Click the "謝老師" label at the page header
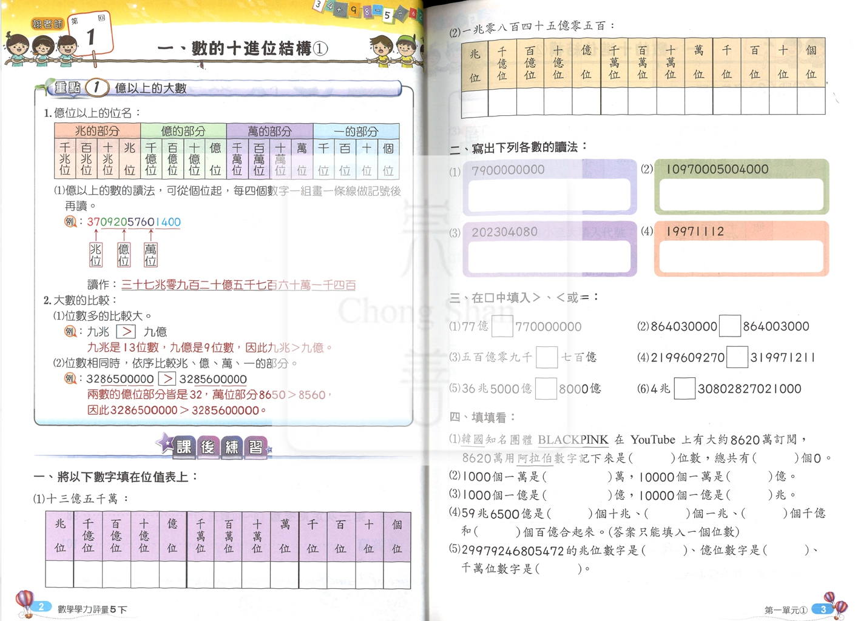 coord(47,24)
